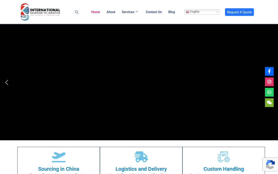Image resolution: width=278 pixels, height=174 pixels.
Task: Go to the Home page
Action: [x=95, y=12]
